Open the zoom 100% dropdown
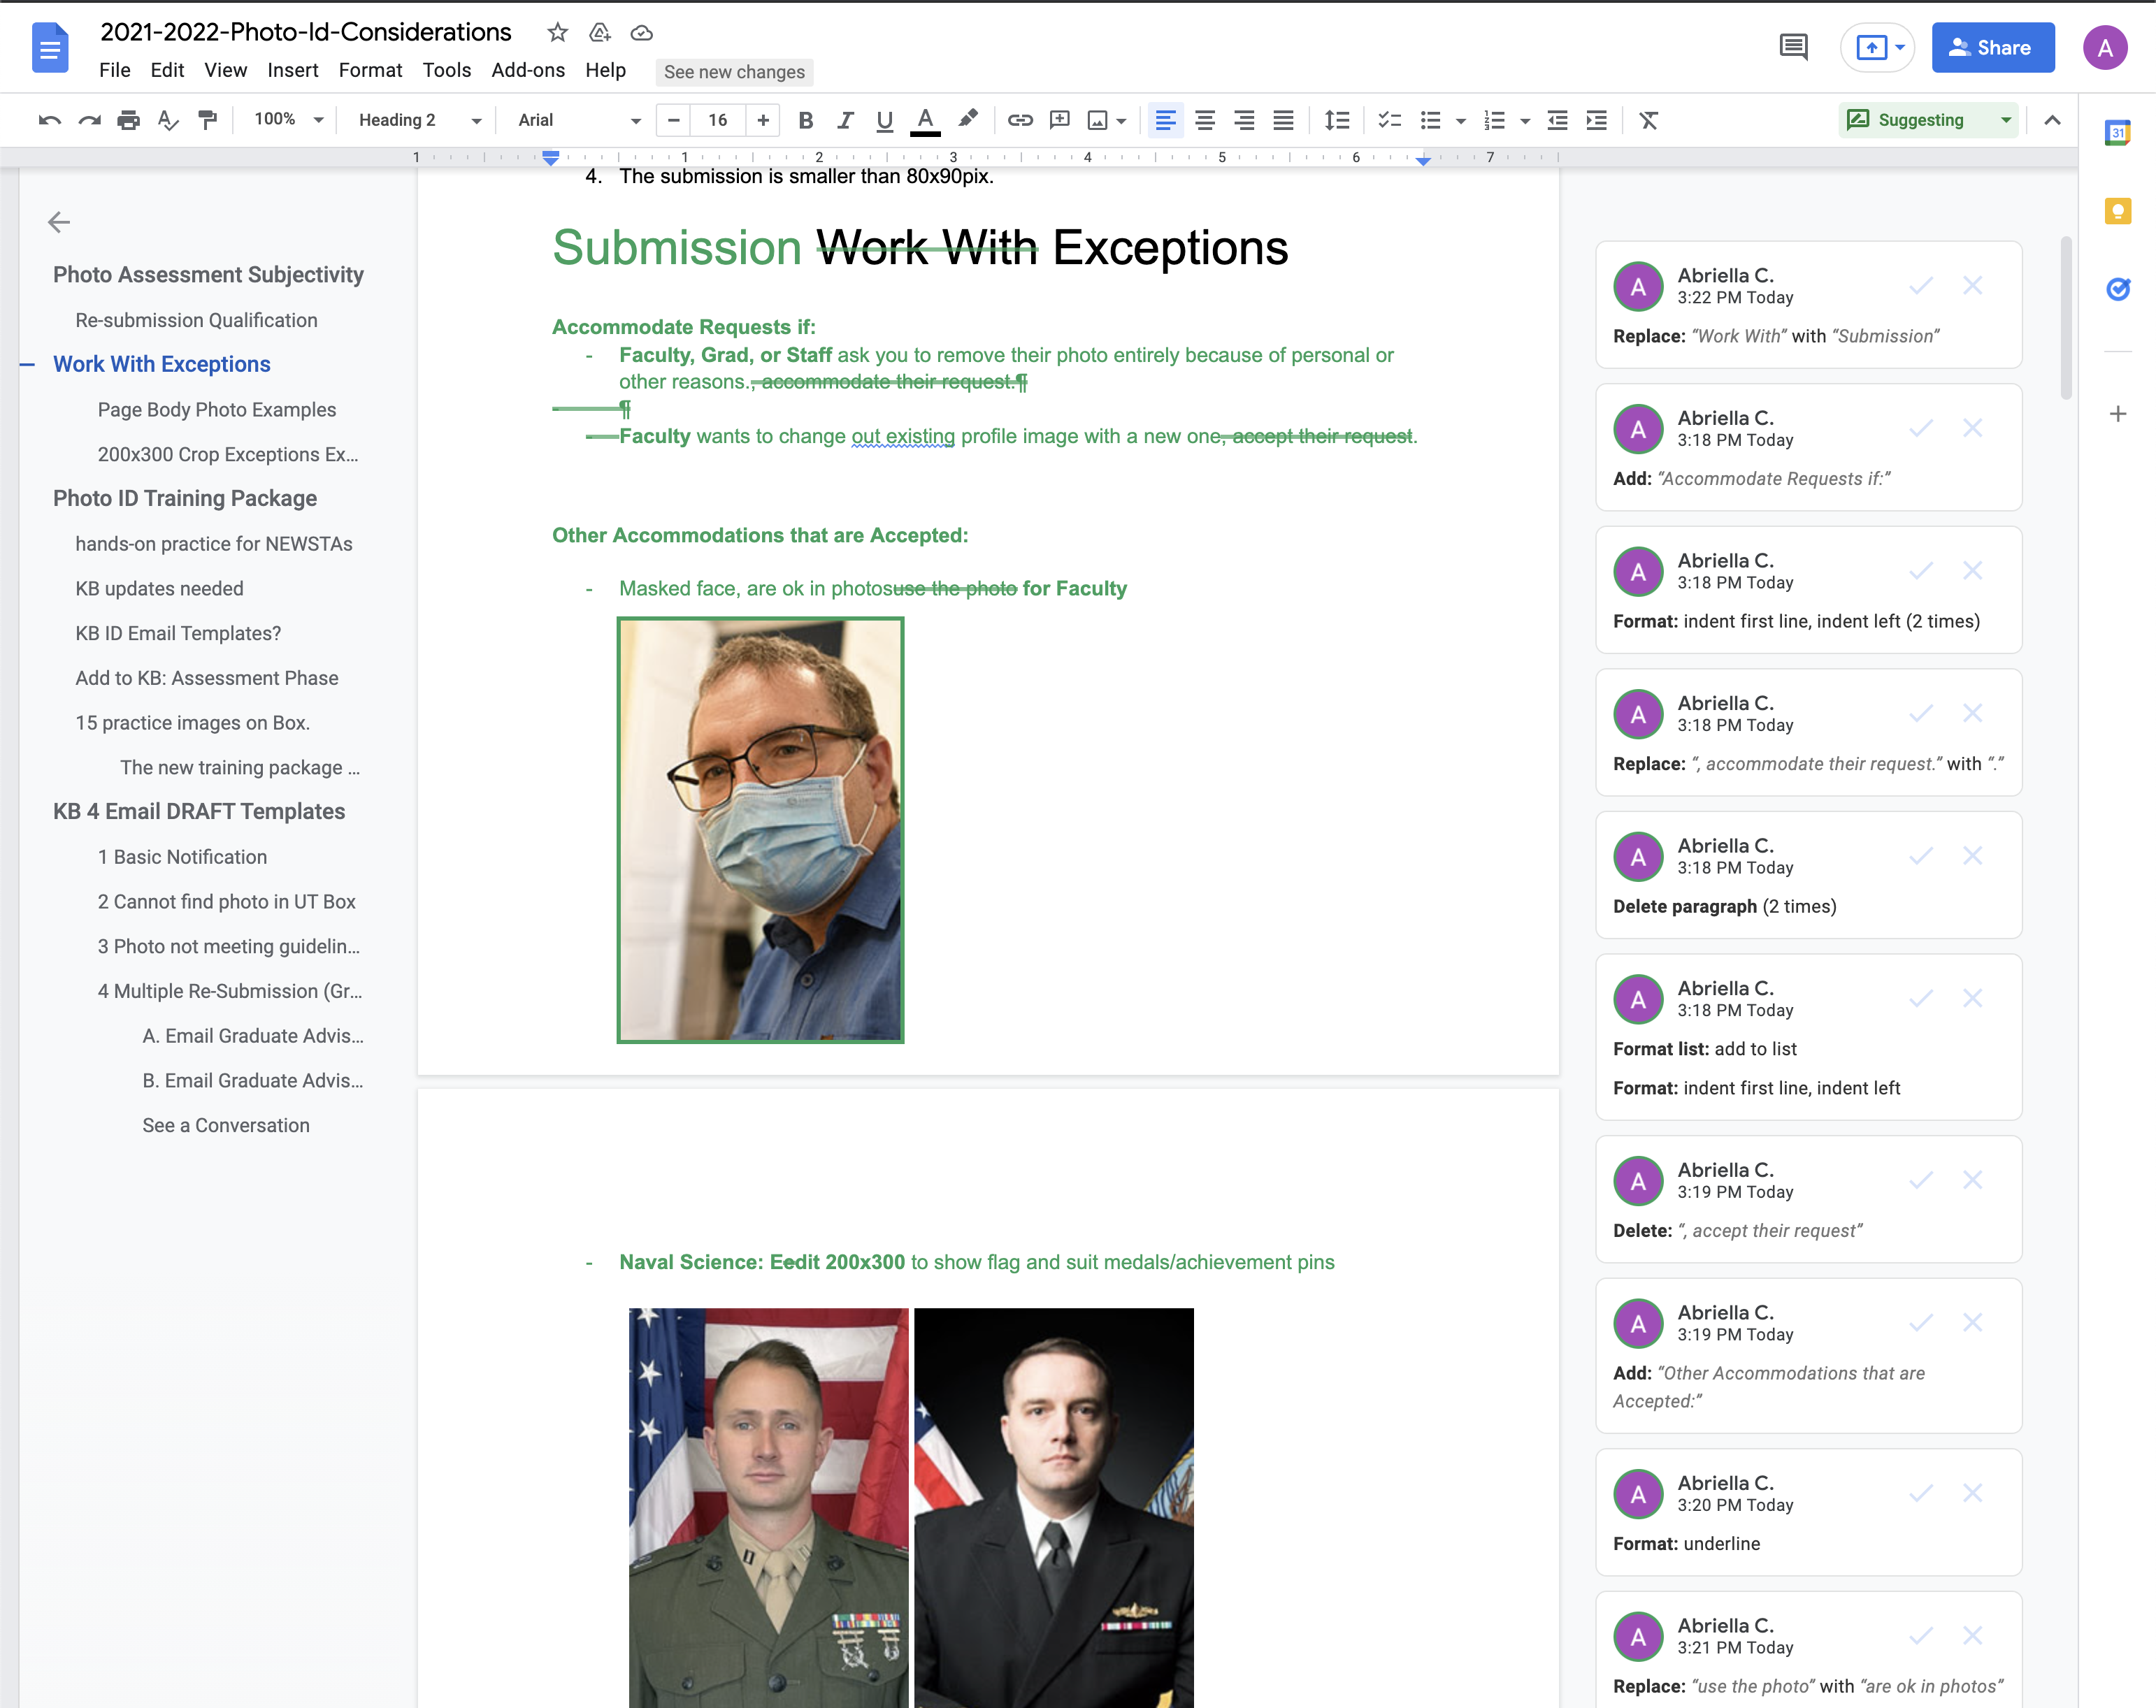Screen dimensions: 2156x1708 [x=288, y=120]
